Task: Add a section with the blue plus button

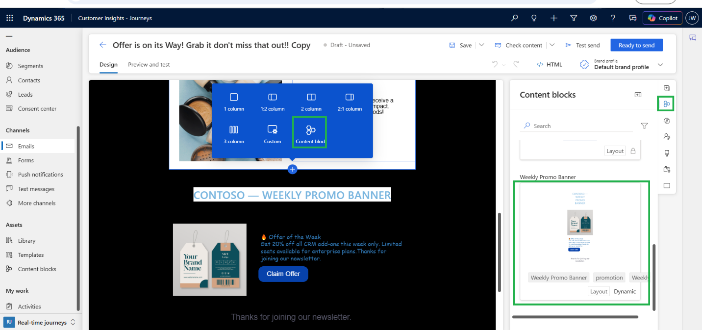Action: point(293,169)
